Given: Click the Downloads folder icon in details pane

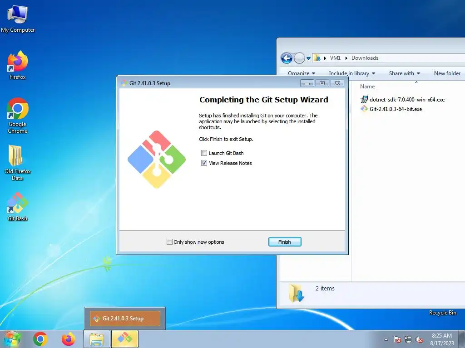Looking at the screenshot, I should [297, 293].
